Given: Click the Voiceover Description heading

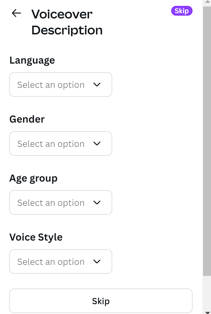Looking at the screenshot, I should (x=67, y=22).
